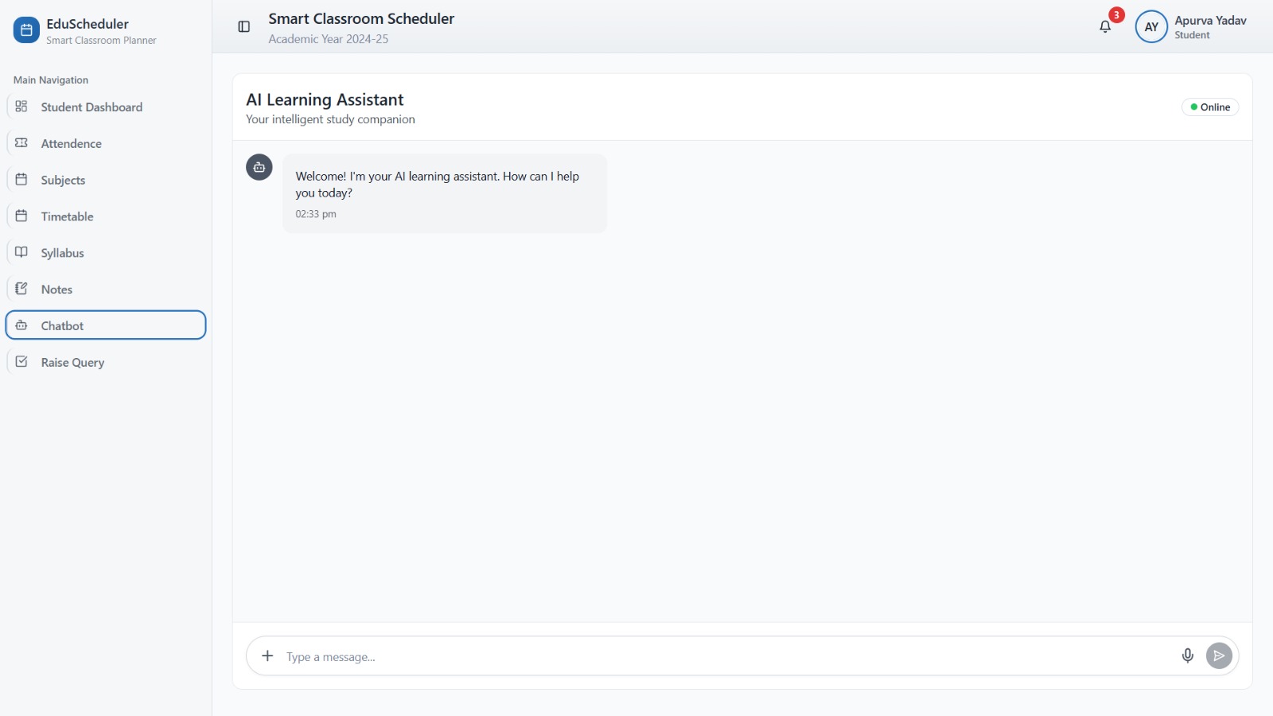Screen dimensions: 1273x716
Task: Click the Raise Query checkbox icon
Action: click(21, 362)
